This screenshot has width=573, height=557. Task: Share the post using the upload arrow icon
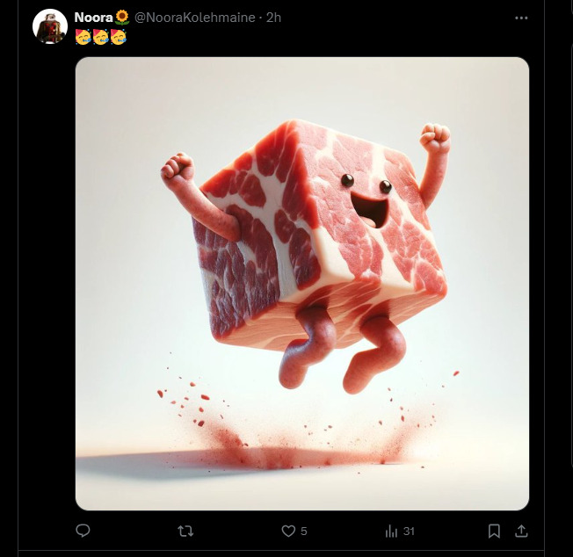[x=521, y=531]
